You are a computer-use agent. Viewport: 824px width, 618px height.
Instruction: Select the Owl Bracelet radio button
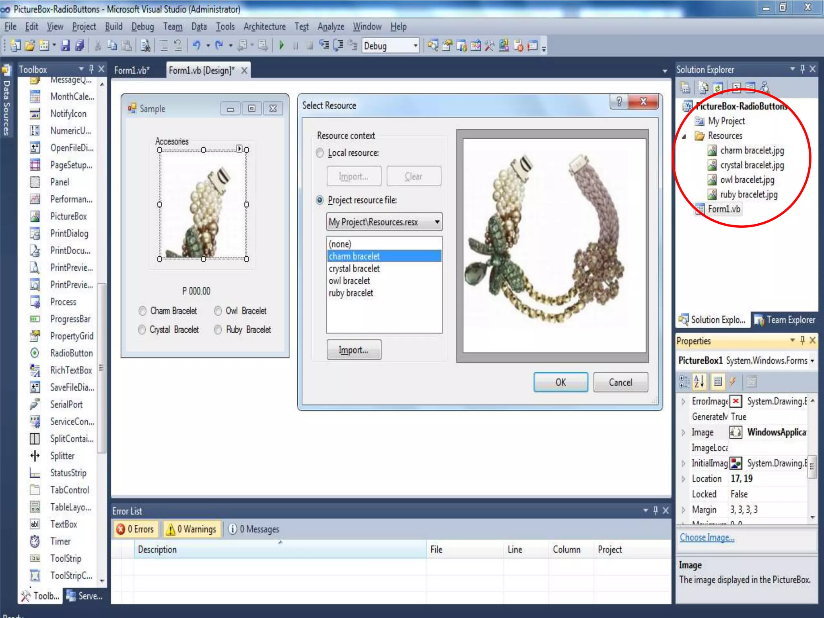tap(218, 311)
